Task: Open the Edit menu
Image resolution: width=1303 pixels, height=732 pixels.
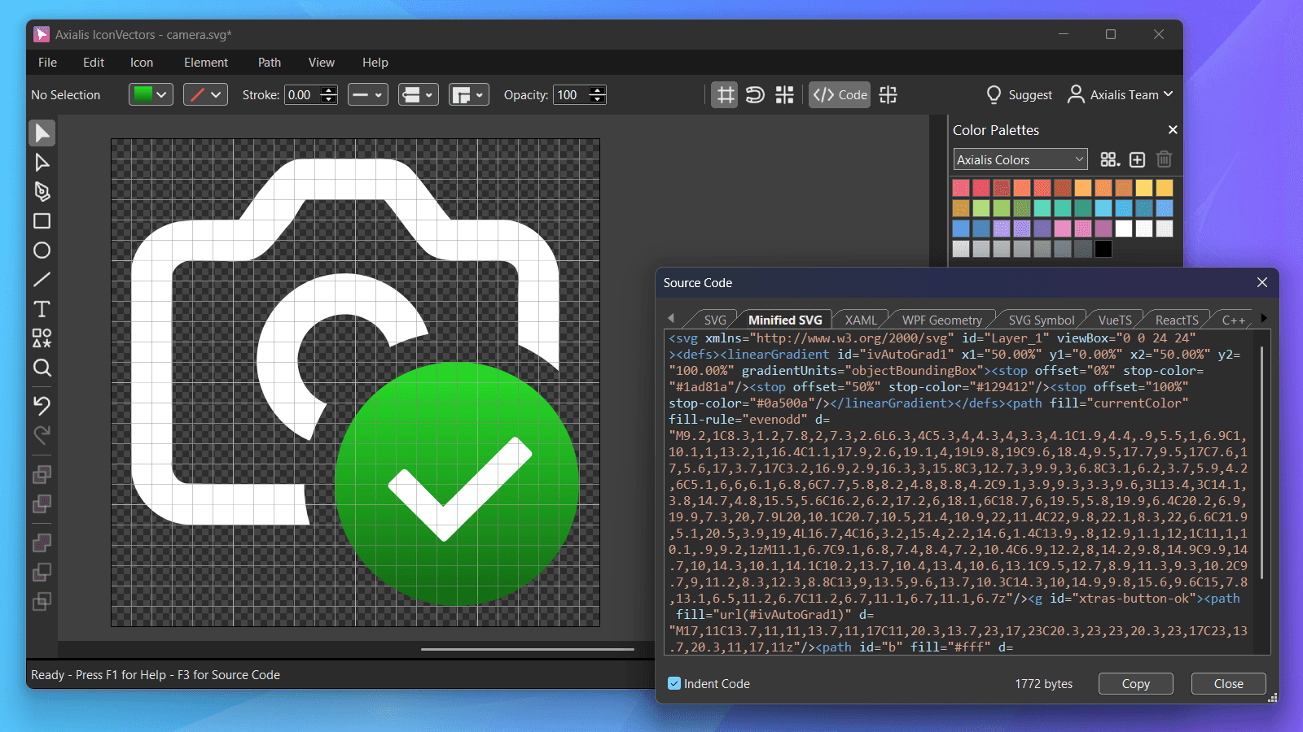Action: [94, 63]
